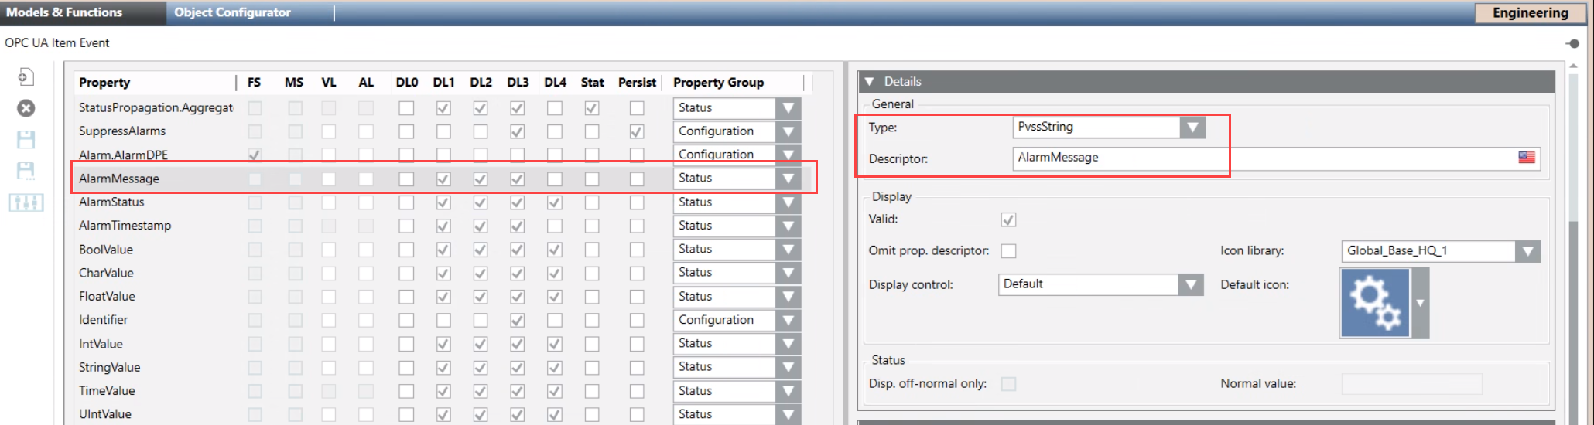Toggle the Omit prop. descriptor checkbox

pos(1008,251)
